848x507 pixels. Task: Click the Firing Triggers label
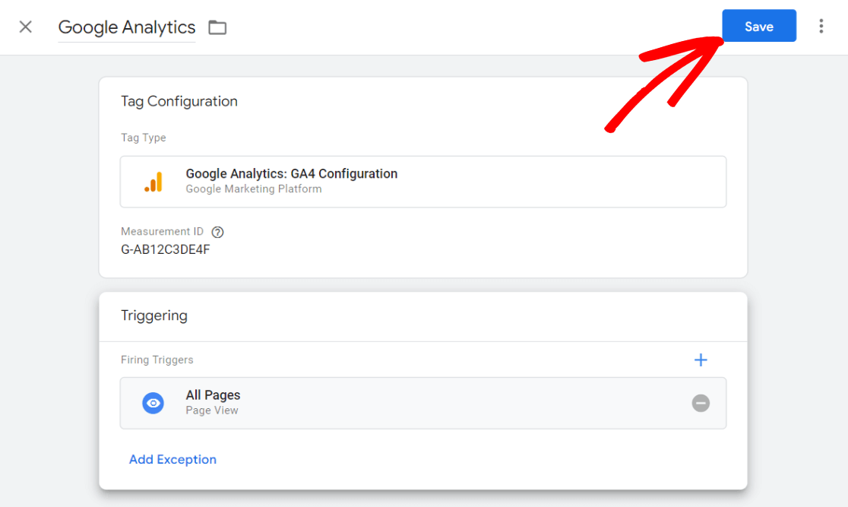point(157,360)
